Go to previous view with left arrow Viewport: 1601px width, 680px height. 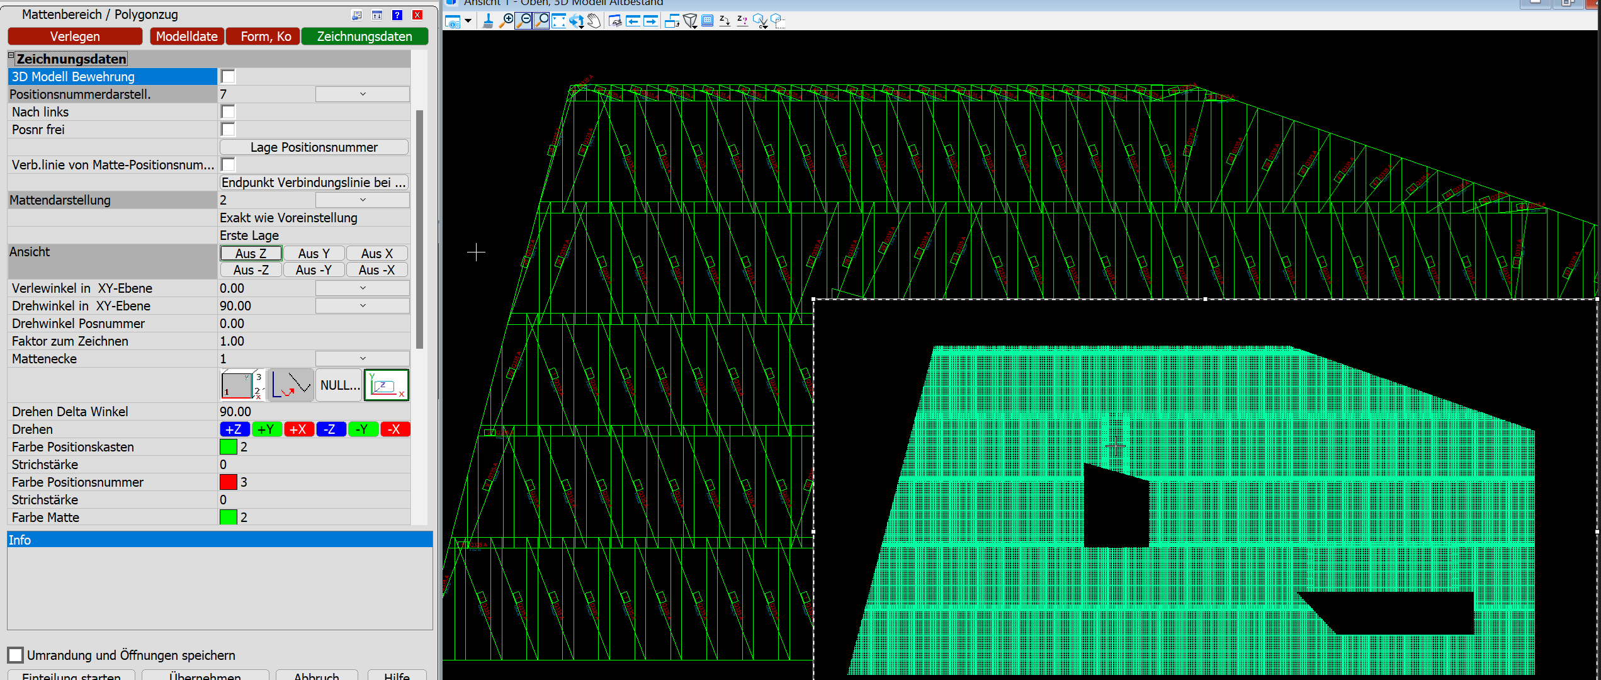click(x=633, y=21)
